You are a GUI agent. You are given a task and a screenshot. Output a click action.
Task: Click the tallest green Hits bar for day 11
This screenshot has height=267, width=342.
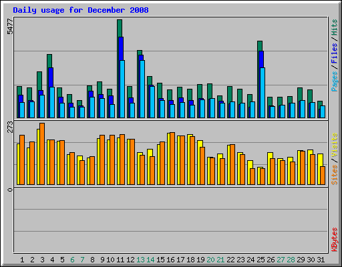120,28
